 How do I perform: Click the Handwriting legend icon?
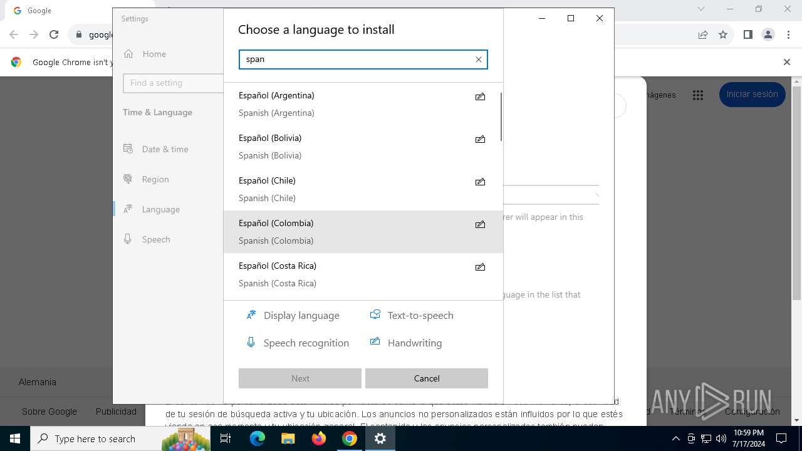pos(375,341)
